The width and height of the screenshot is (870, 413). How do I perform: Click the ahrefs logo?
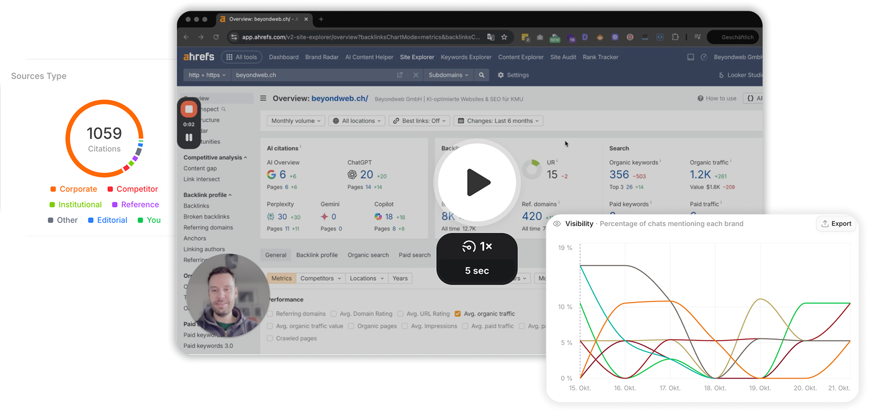coord(199,57)
